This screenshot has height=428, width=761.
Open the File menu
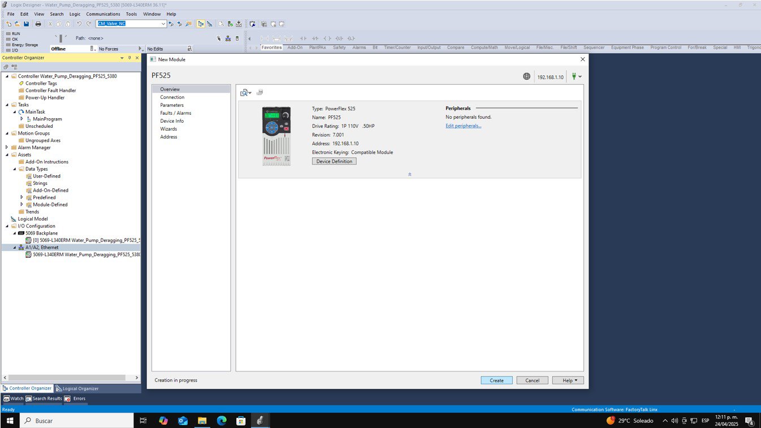coord(11,14)
